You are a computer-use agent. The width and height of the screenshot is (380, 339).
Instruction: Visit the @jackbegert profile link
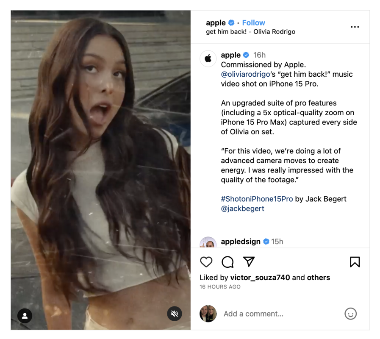point(242,208)
